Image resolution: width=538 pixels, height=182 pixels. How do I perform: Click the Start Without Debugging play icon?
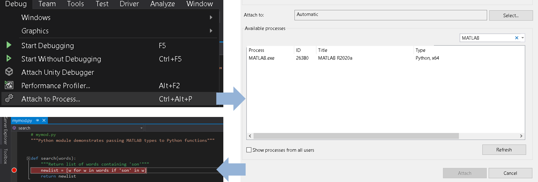tap(9, 58)
